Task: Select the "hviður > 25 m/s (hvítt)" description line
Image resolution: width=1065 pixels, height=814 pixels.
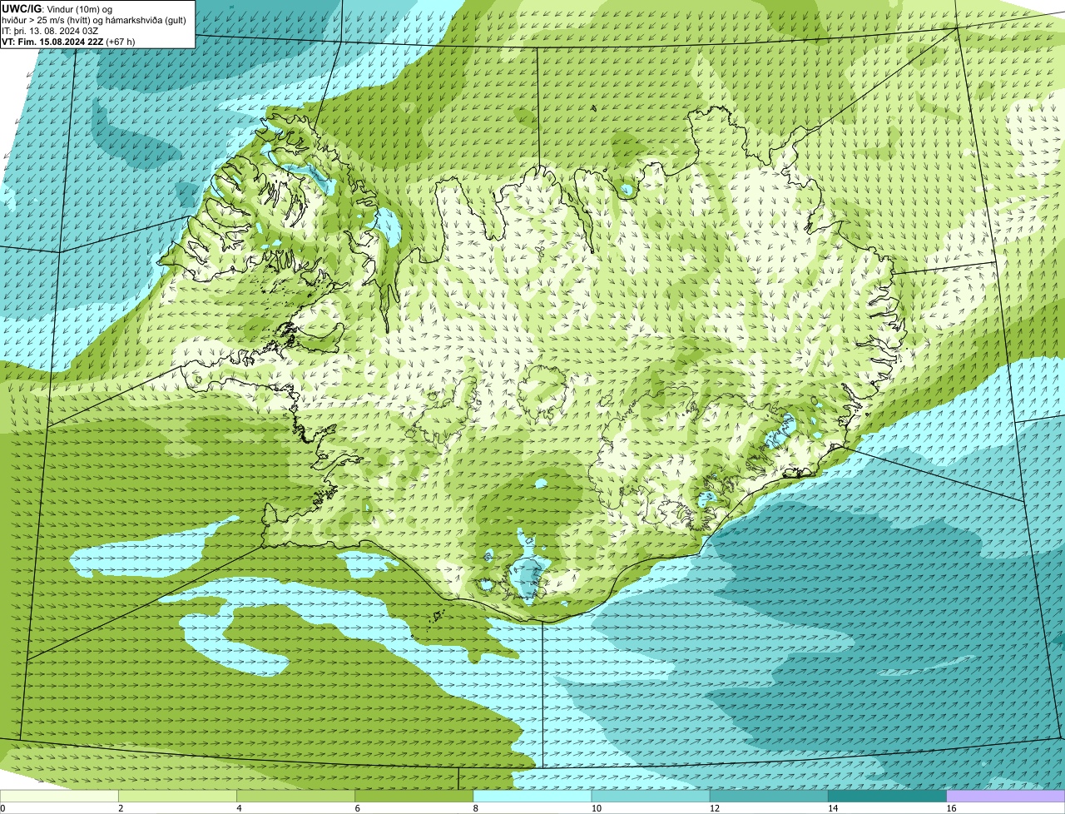Action: click(x=94, y=19)
